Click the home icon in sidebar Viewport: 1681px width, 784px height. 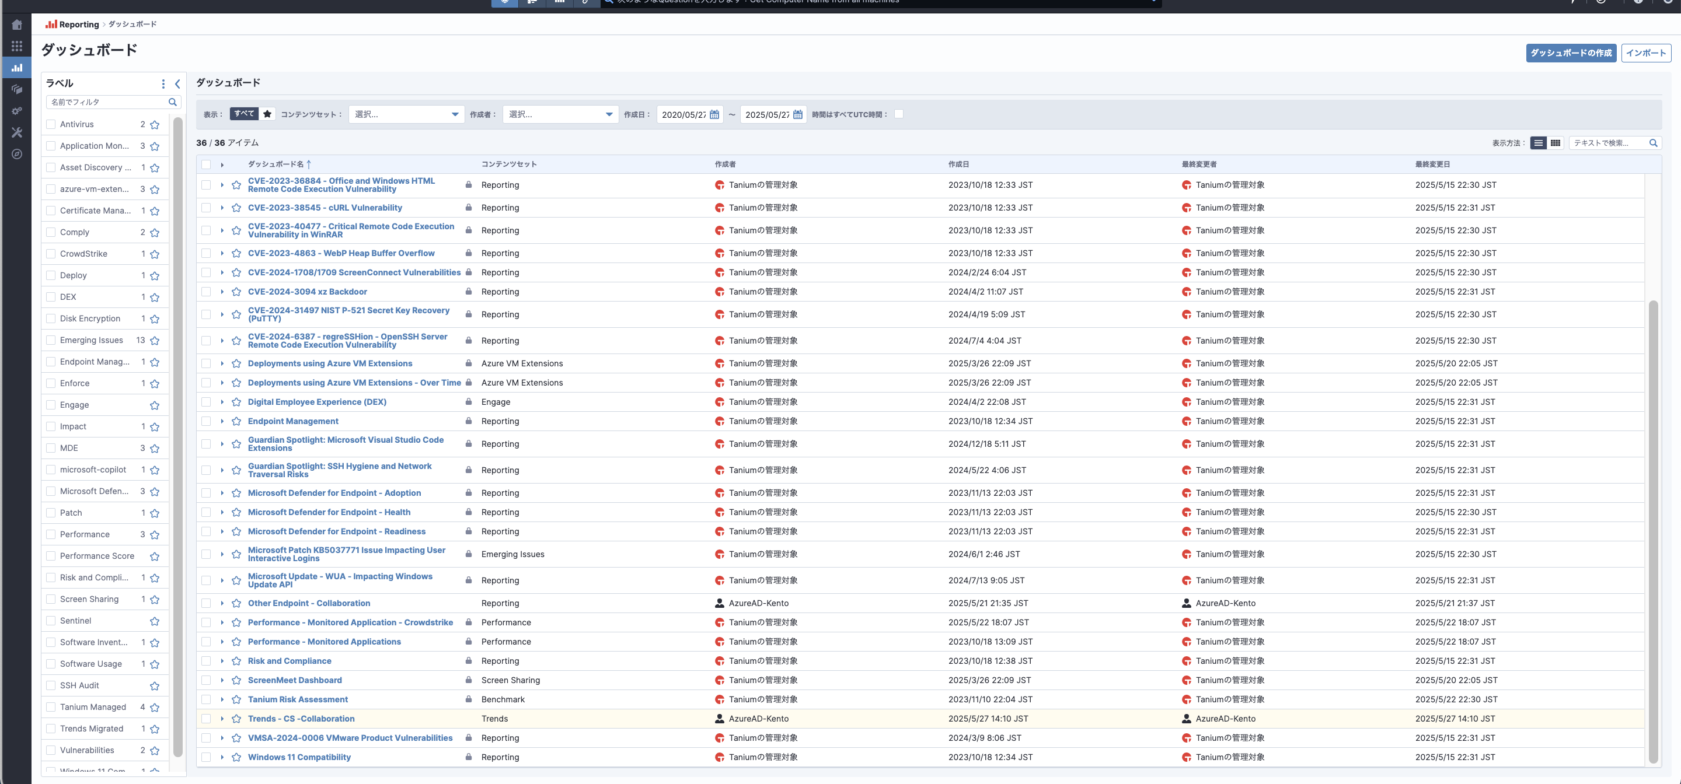point(17,24)
